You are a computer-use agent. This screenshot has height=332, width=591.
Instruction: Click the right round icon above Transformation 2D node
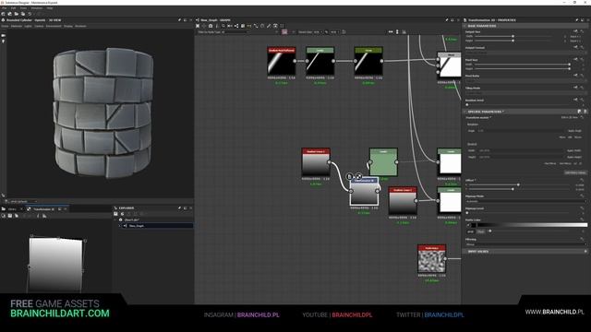click(x=358, y=176)
